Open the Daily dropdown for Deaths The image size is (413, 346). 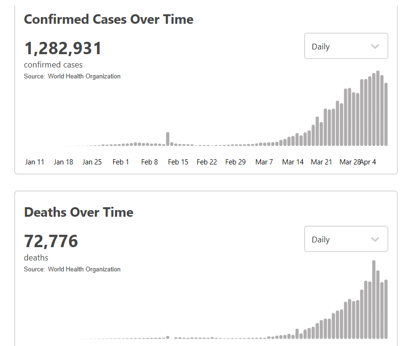click(346, 239)
